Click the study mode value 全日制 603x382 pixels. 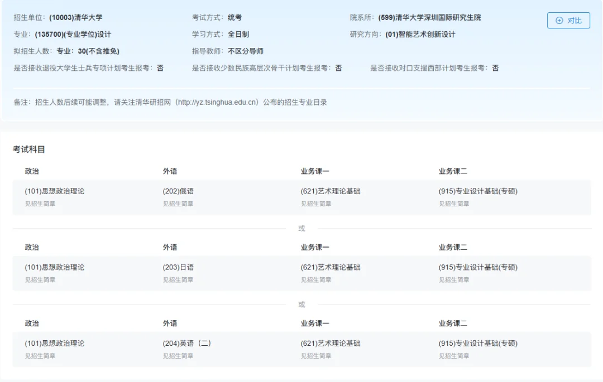238,34
